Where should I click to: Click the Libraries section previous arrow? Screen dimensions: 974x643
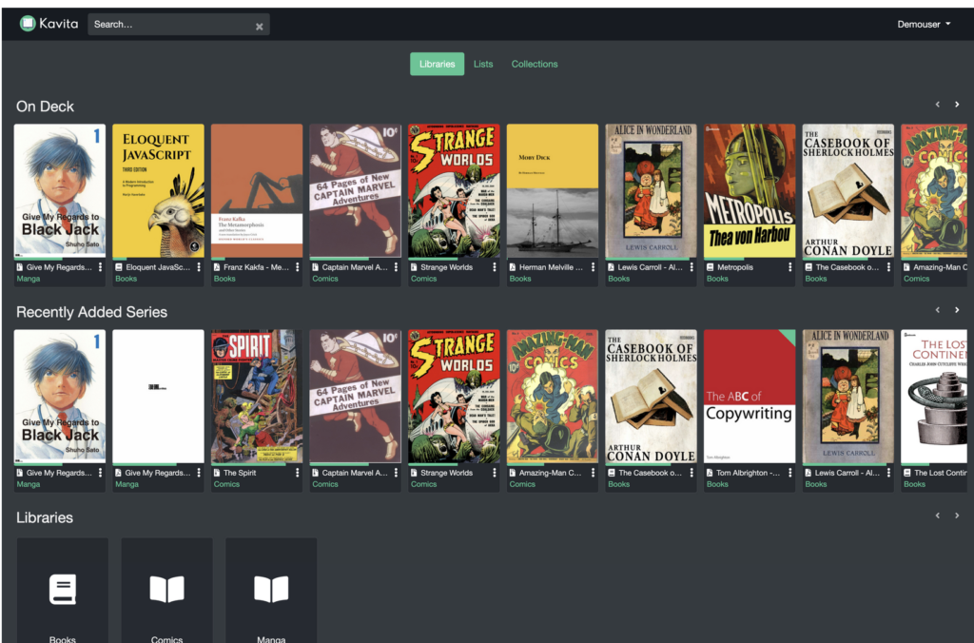click(x=937, y=516)
